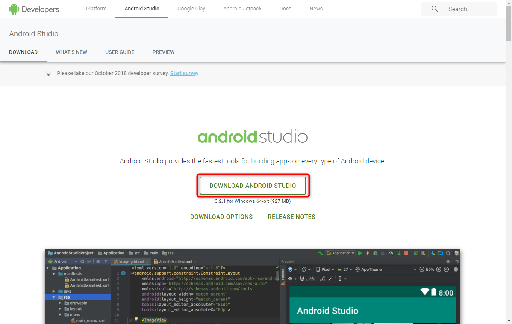
Task: Open the Pixel device dropdown
Action: pos(325,269)
